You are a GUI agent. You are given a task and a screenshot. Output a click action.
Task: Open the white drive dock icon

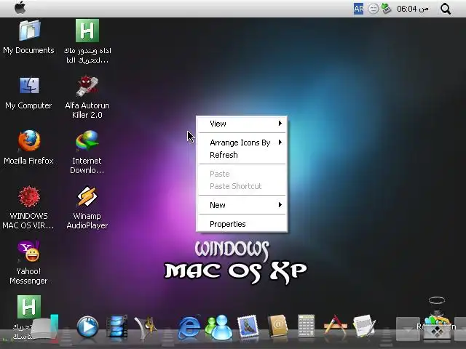coord(44,328)
